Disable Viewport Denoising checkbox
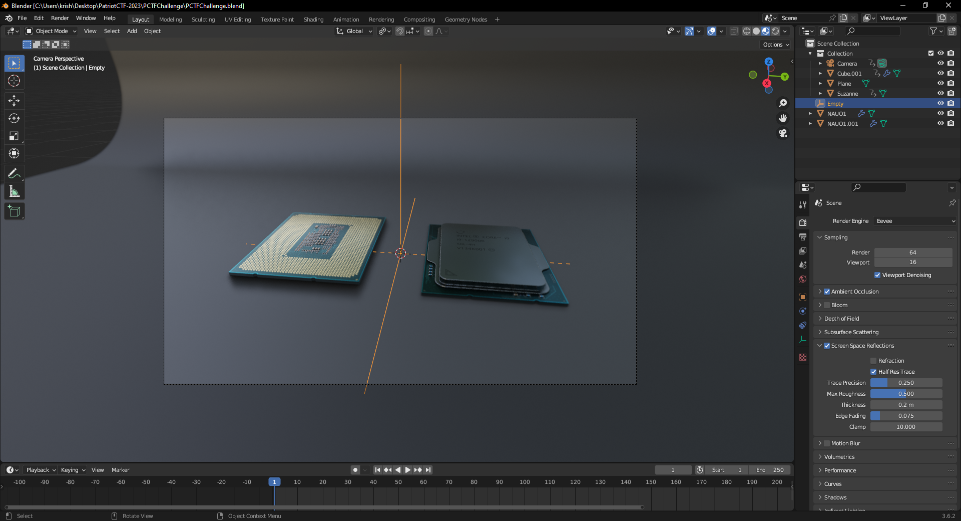The height and width of the screenshot is (521, 961). click(x=877, y=275)
